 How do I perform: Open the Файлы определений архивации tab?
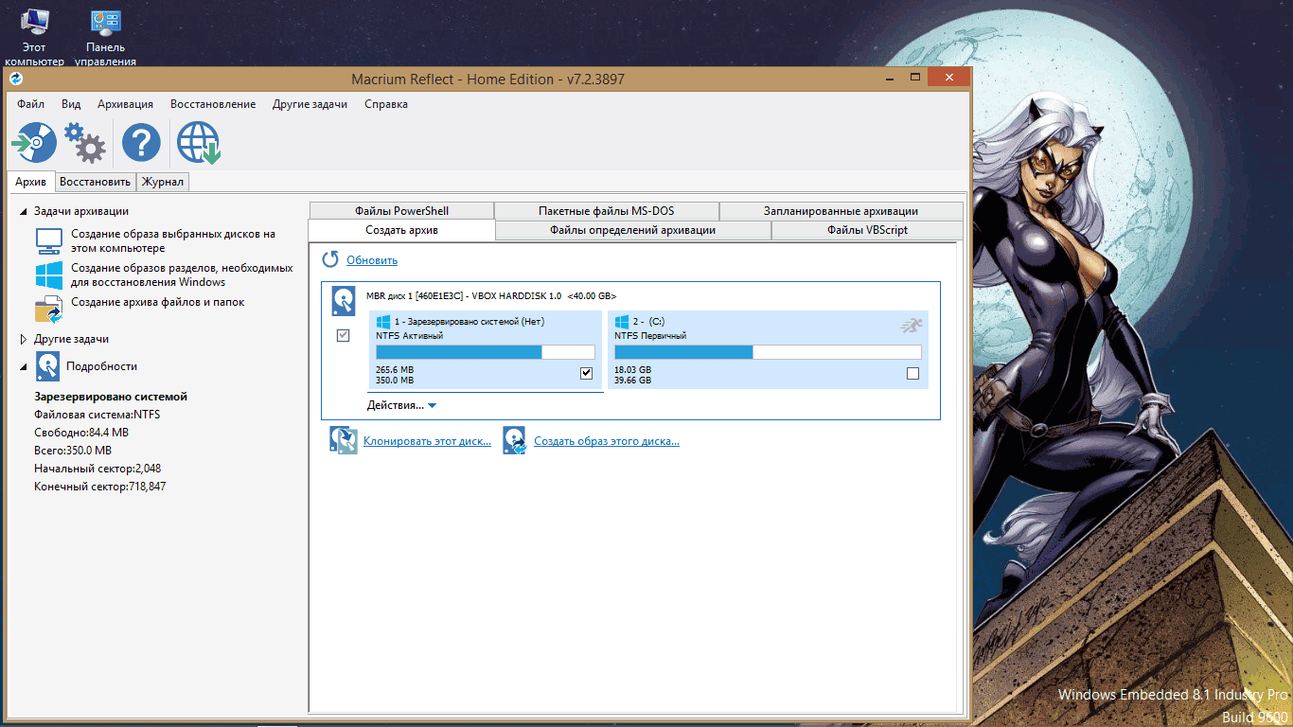(633, 230)
